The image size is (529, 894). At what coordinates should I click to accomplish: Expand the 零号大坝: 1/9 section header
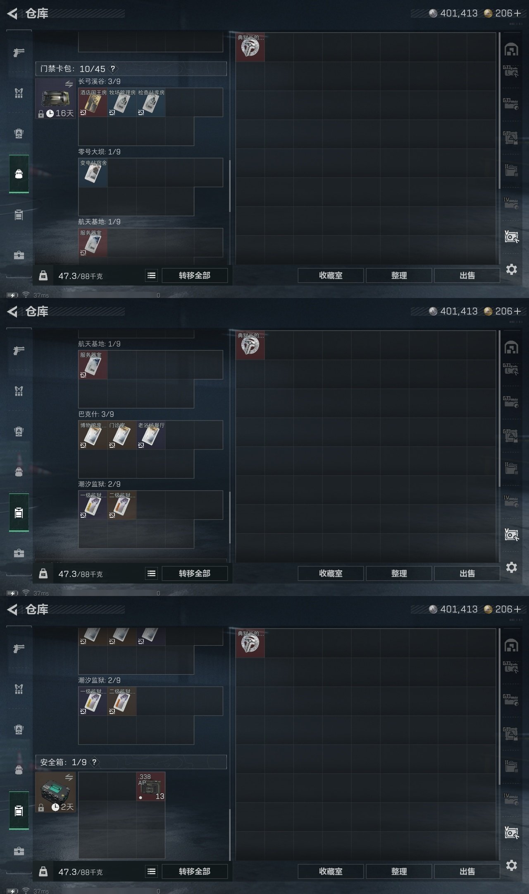(x=100, y=152)
